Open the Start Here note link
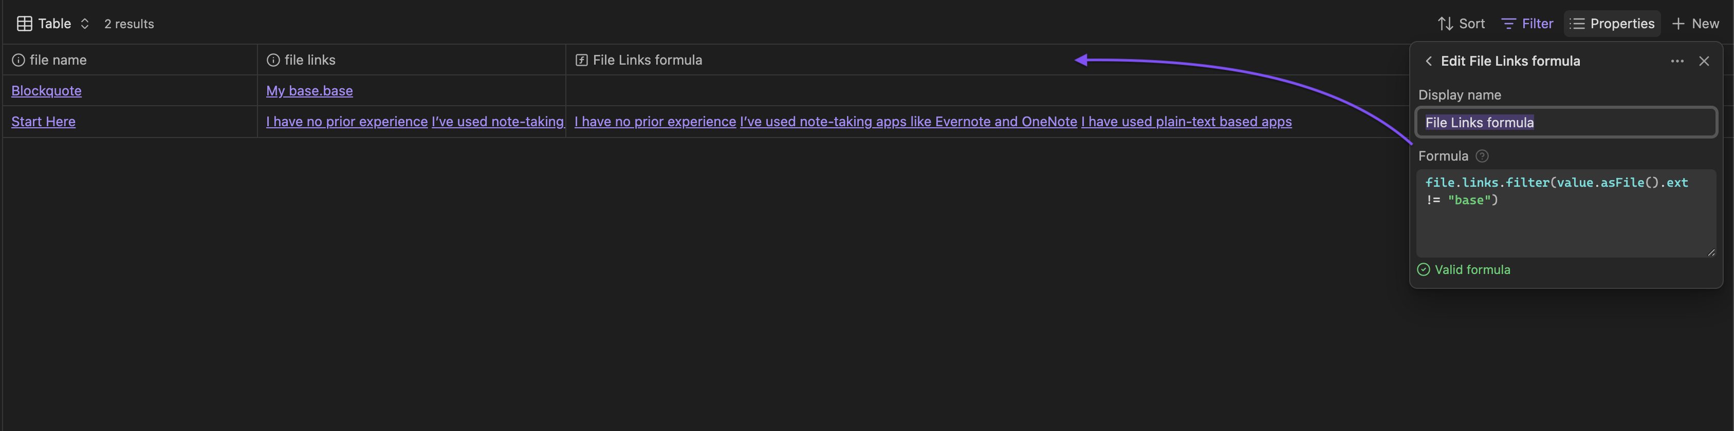 [x=43, y=122]
